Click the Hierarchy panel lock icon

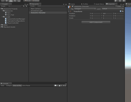point(64,4)
